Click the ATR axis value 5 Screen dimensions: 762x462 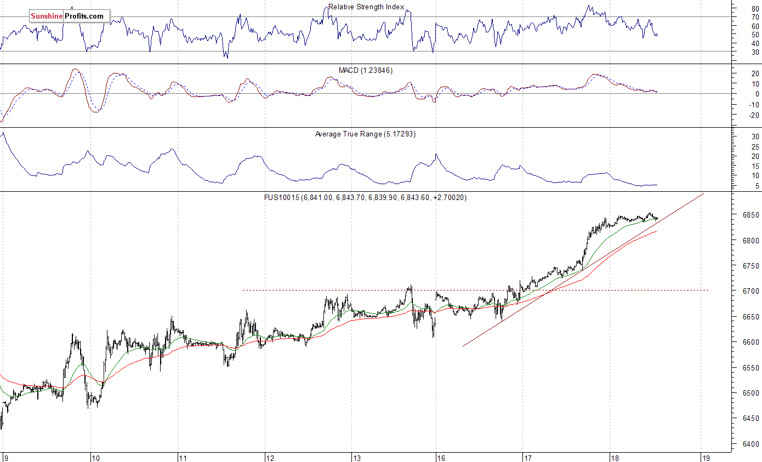point(757,186)
